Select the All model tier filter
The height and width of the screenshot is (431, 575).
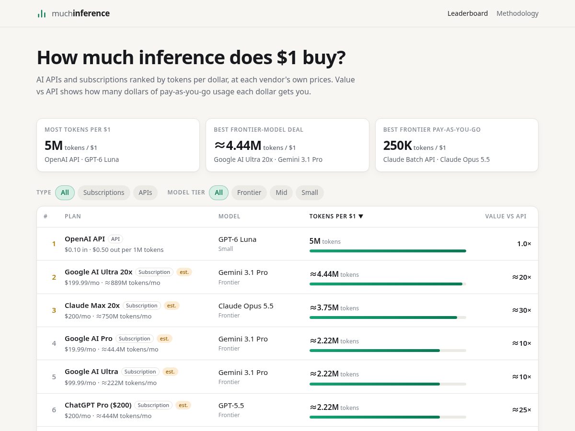(218, 193)
